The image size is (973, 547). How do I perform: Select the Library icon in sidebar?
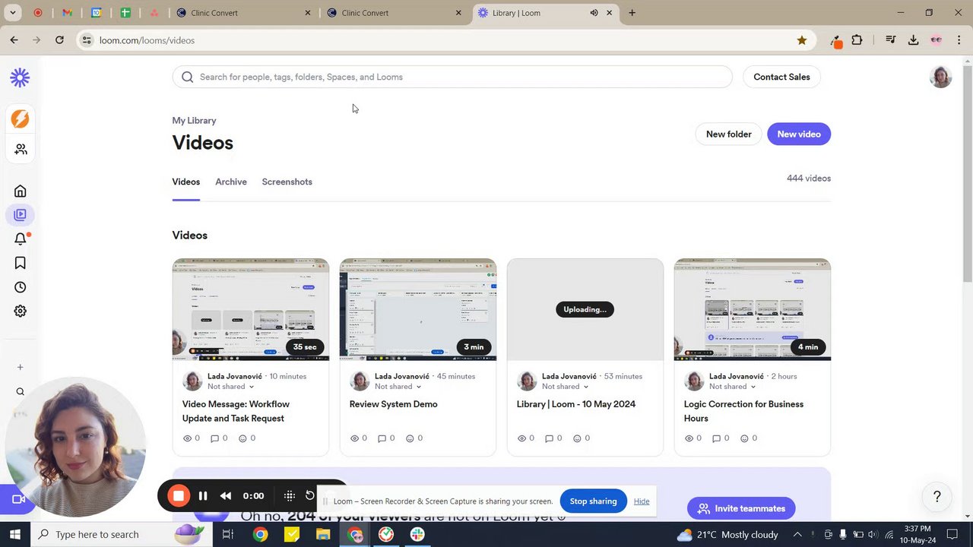click(21, 215)
